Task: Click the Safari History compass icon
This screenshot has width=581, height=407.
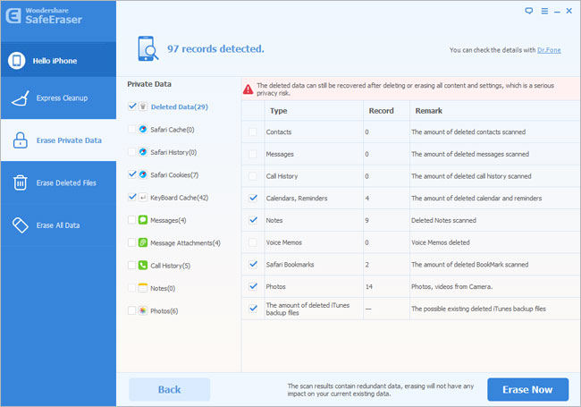Action: (x=143, y=151)
